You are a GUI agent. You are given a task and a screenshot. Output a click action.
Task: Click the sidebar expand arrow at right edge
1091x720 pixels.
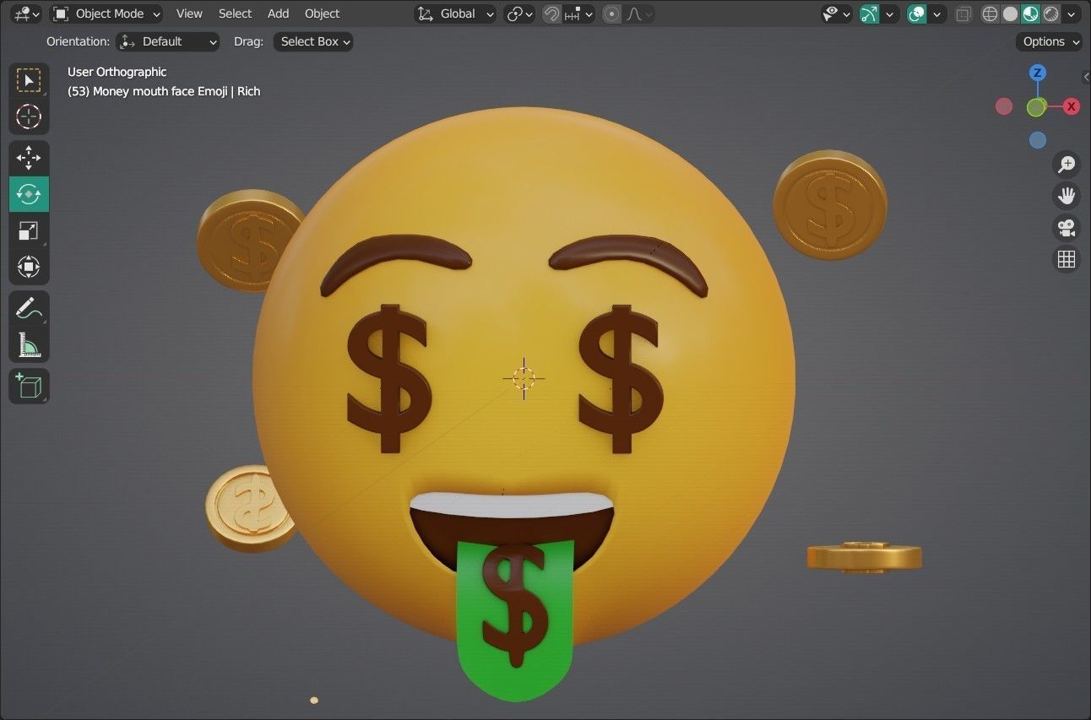pyautogui.click(x=1085, y=77)
